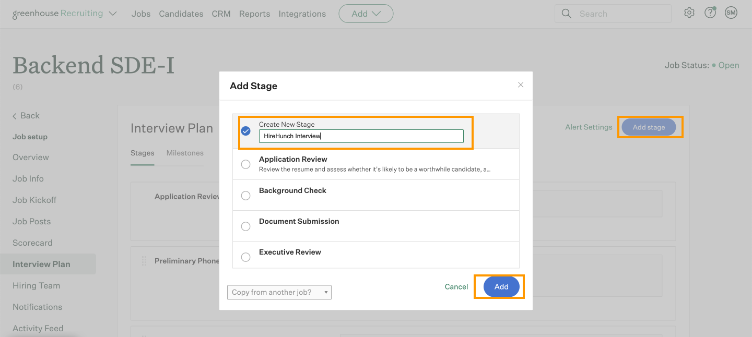The width and height of the screenshot is (752, 337).
Task: Click the Add button in dialog
Action: 501,287
